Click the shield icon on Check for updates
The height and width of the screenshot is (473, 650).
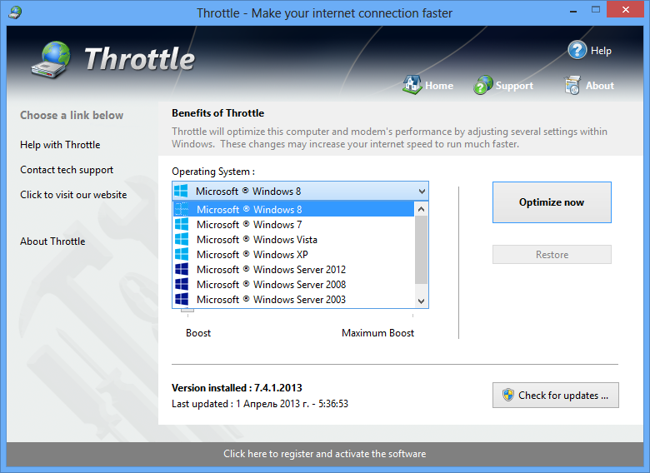(x=507, y=395)
